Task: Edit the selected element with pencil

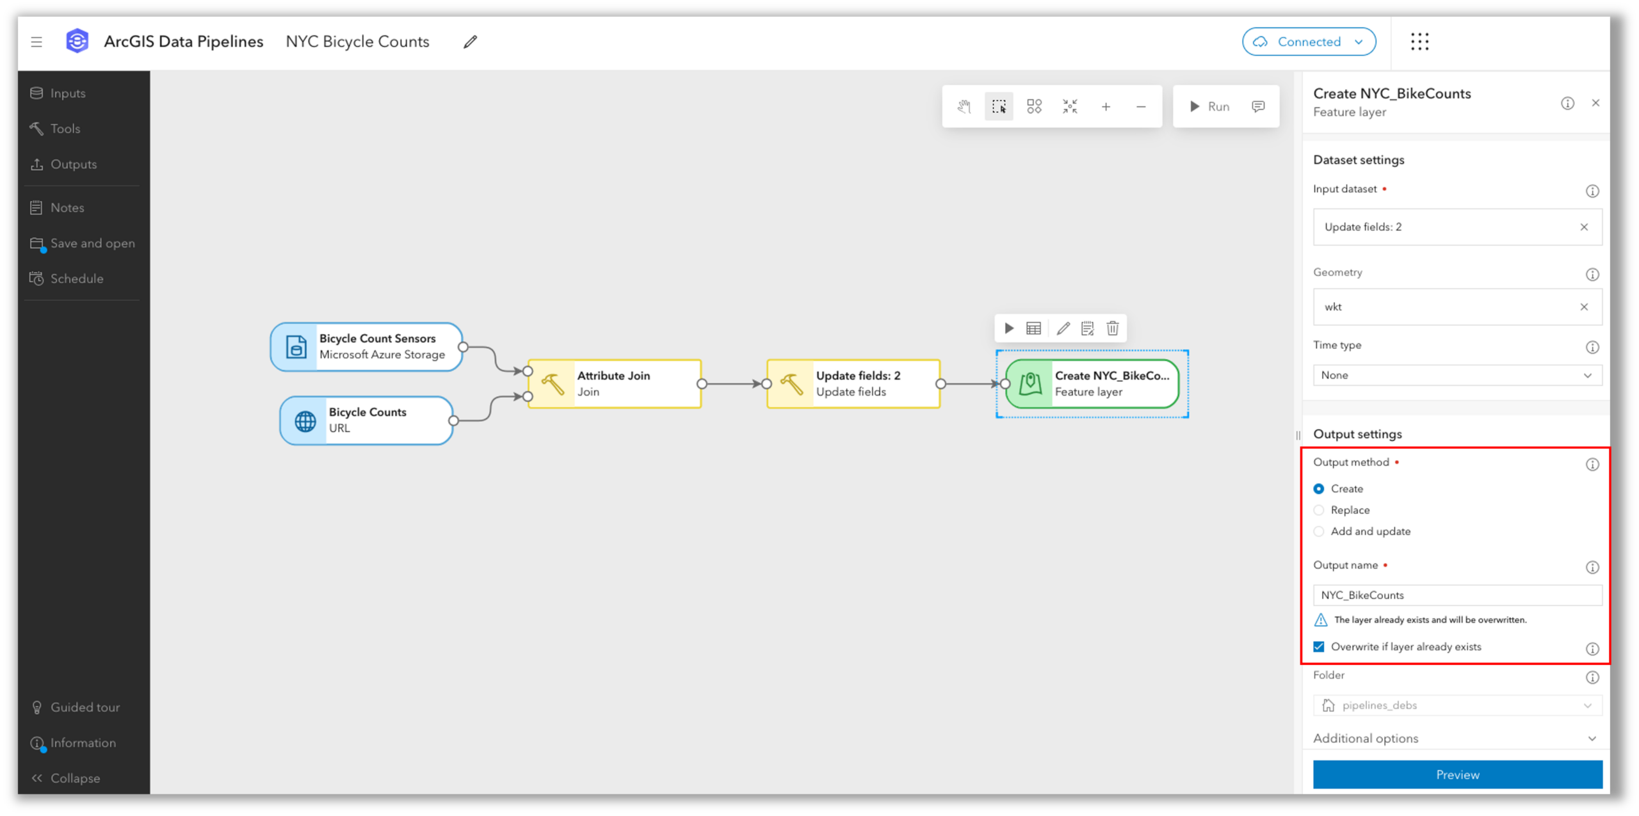Action: [x=1063, y=328]
